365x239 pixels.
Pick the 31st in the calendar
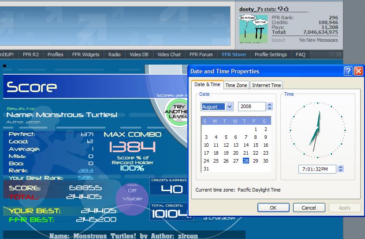point(206,169)
